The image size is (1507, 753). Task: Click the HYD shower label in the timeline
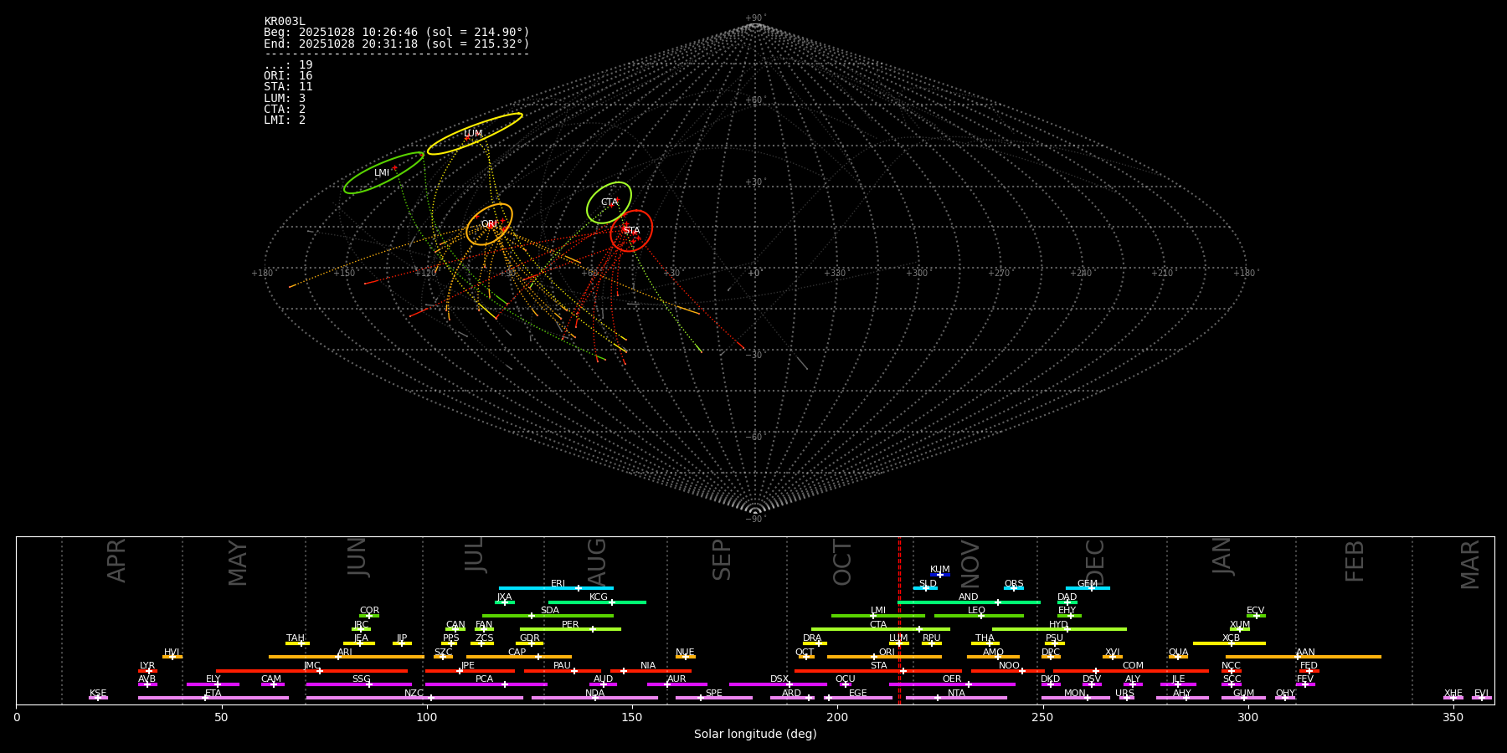(x=1059, y=625)
